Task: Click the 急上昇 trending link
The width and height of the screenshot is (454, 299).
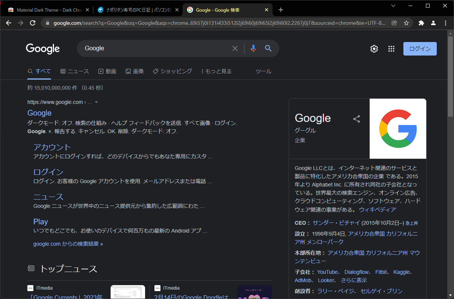Action: click(412, 223)
